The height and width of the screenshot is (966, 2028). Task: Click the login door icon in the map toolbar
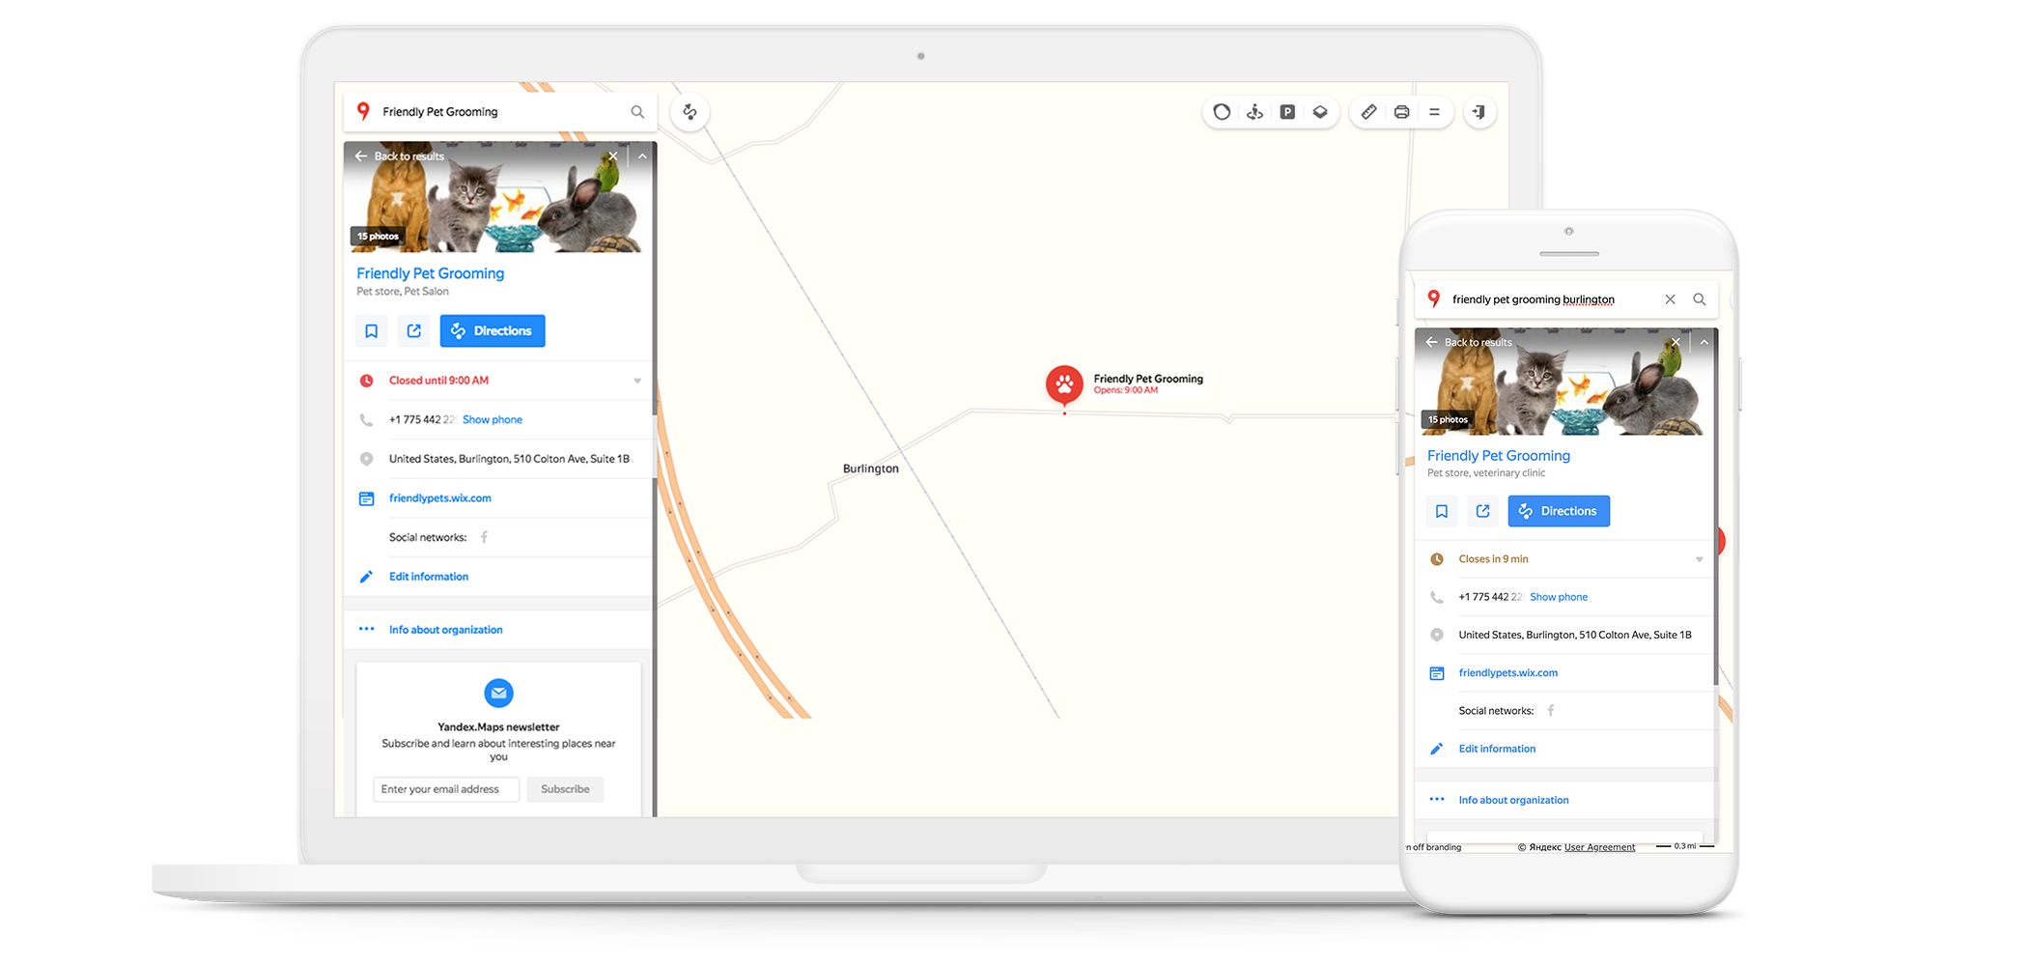click(x=1479, y=112)
